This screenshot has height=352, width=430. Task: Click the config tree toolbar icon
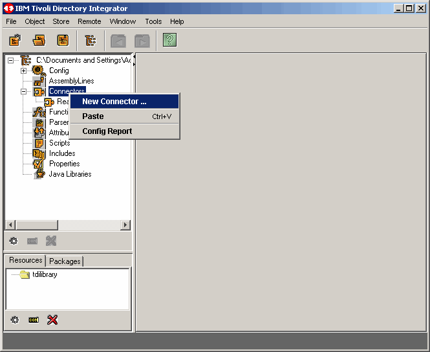tap(91, 41)
